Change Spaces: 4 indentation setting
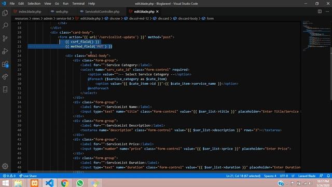This screenshot has width=332, height=187. tap(270, 176)
